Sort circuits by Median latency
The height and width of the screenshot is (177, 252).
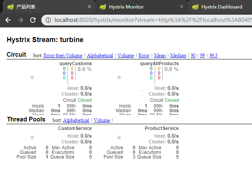(178, 56)
